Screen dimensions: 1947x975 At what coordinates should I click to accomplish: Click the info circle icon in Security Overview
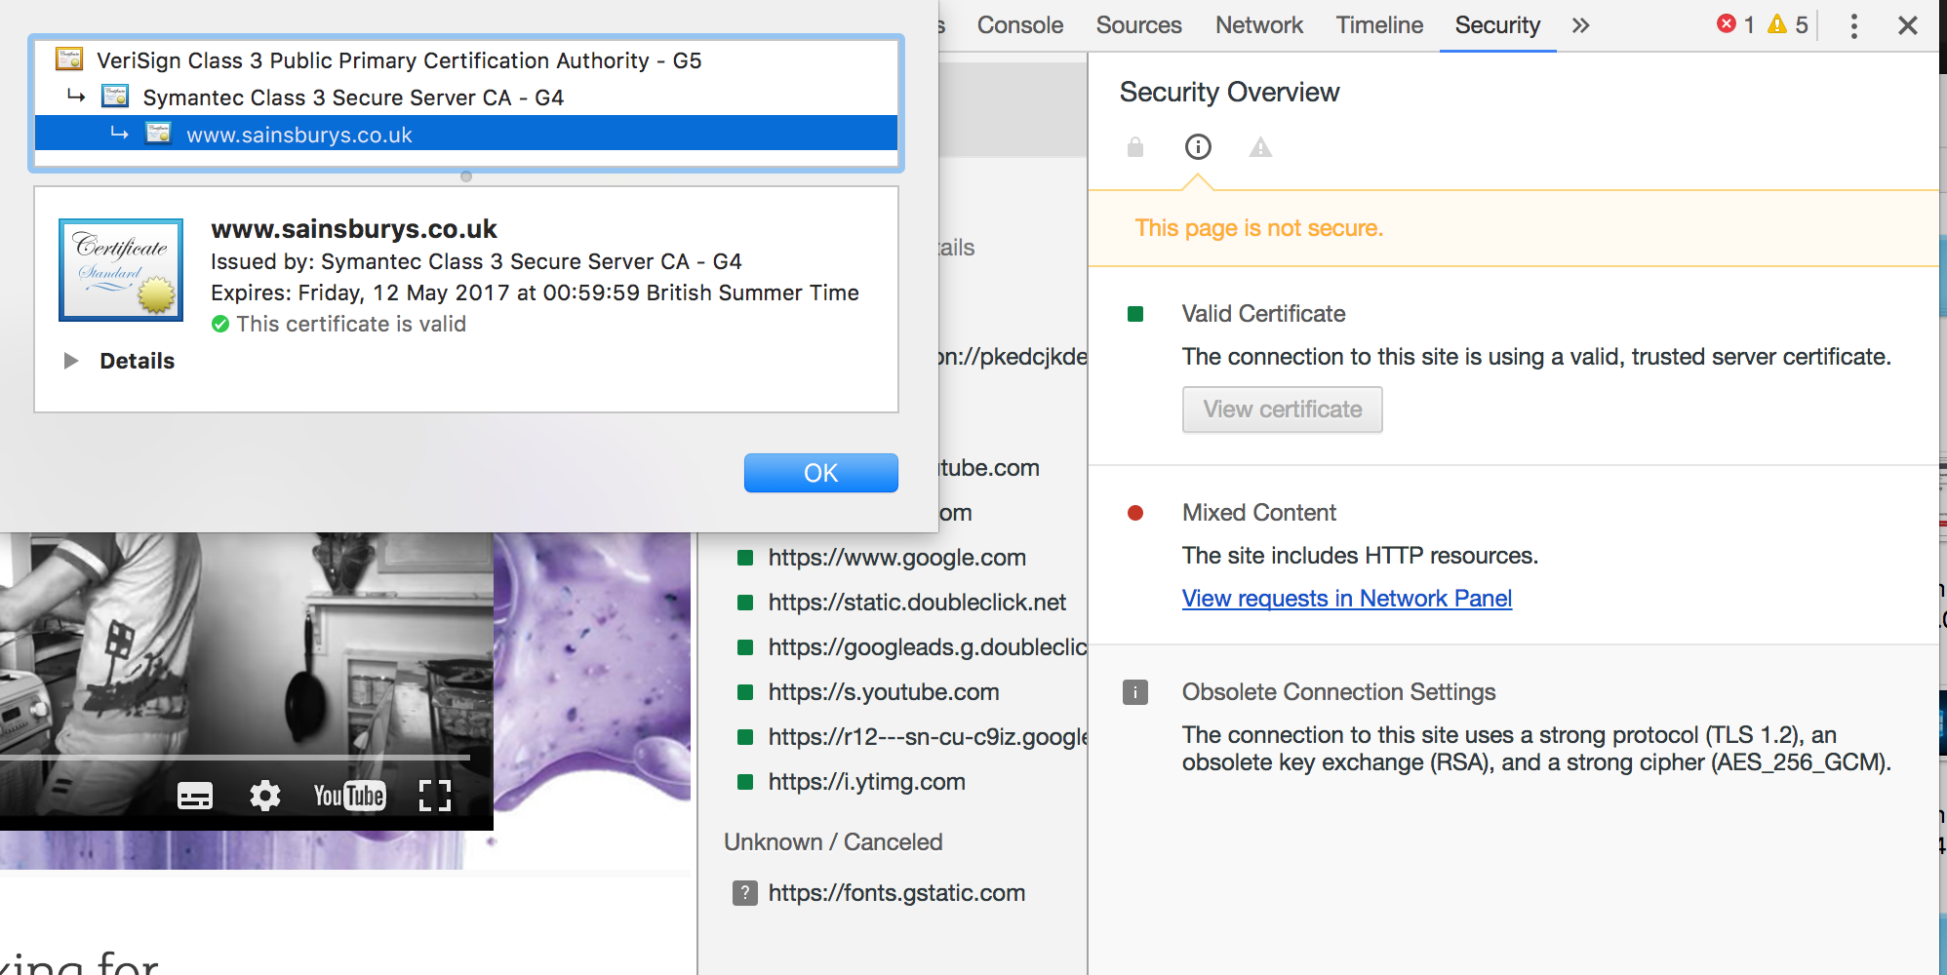tap(1198, 147)
